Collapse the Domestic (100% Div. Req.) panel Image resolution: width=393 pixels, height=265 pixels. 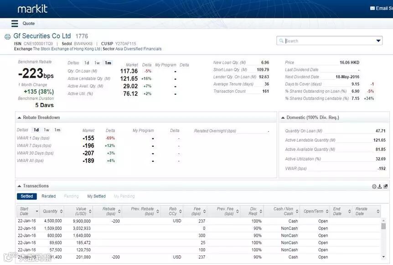283,117
